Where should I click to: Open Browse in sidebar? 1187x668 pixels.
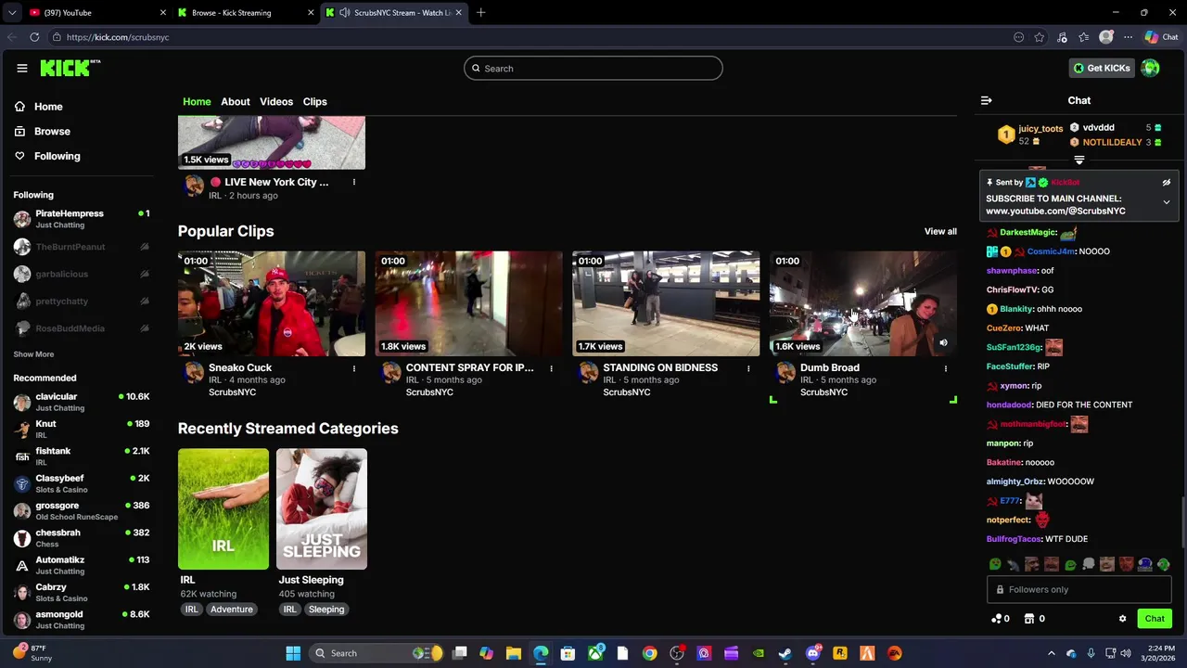pos(52,132)
